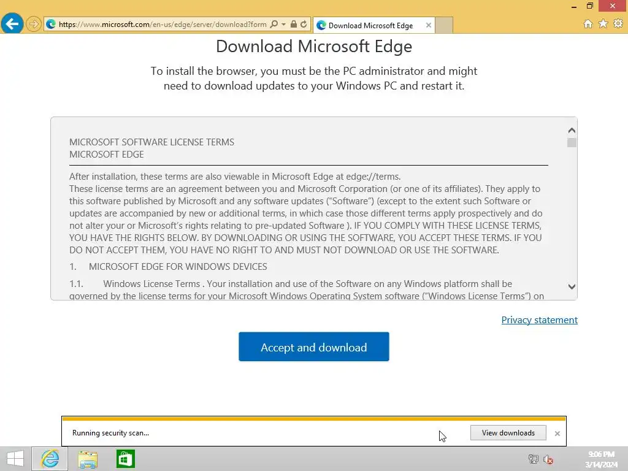This screenshot has width=628, height=471.
Task: Click the license terms scrollbar thumb
Action: tap(572, 142)
